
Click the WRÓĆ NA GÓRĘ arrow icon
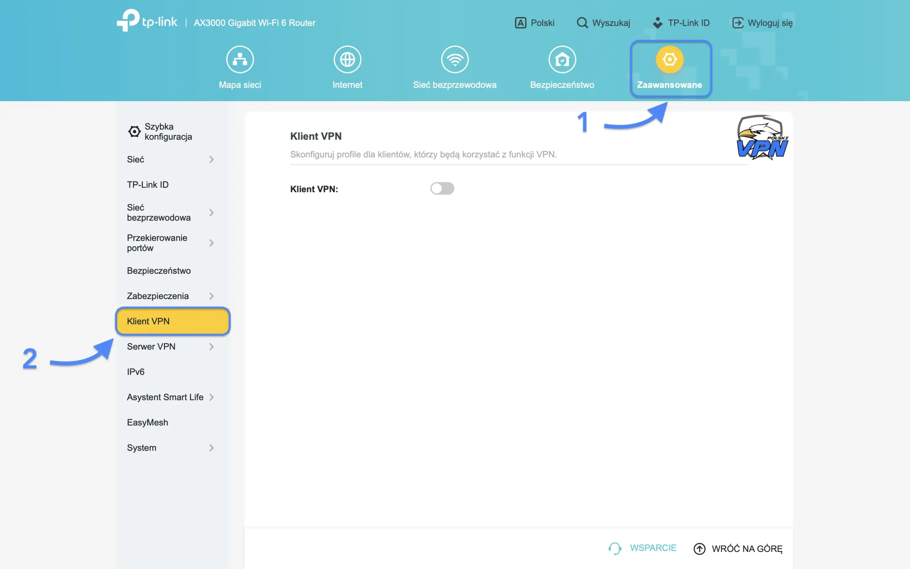point(700,549)
